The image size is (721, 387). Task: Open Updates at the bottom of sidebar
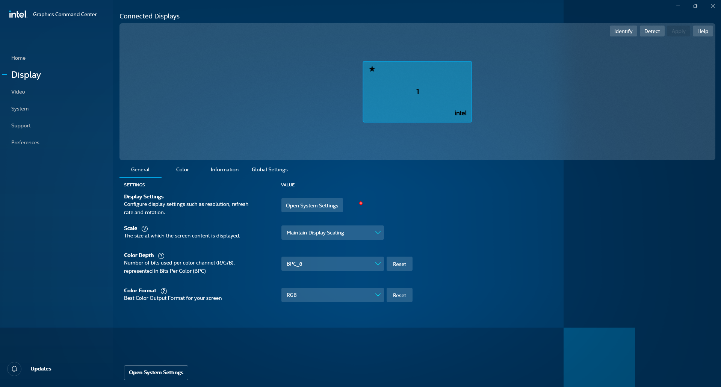click(x=41, y=369)
